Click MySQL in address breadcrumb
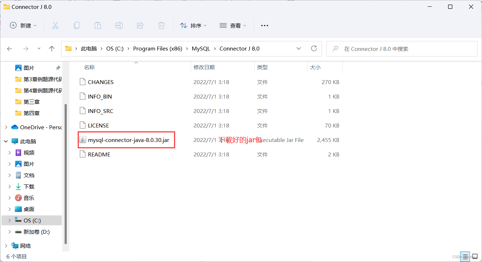 201,49
